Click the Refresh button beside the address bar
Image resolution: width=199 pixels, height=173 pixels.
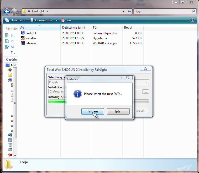click(x=129, y=12)
